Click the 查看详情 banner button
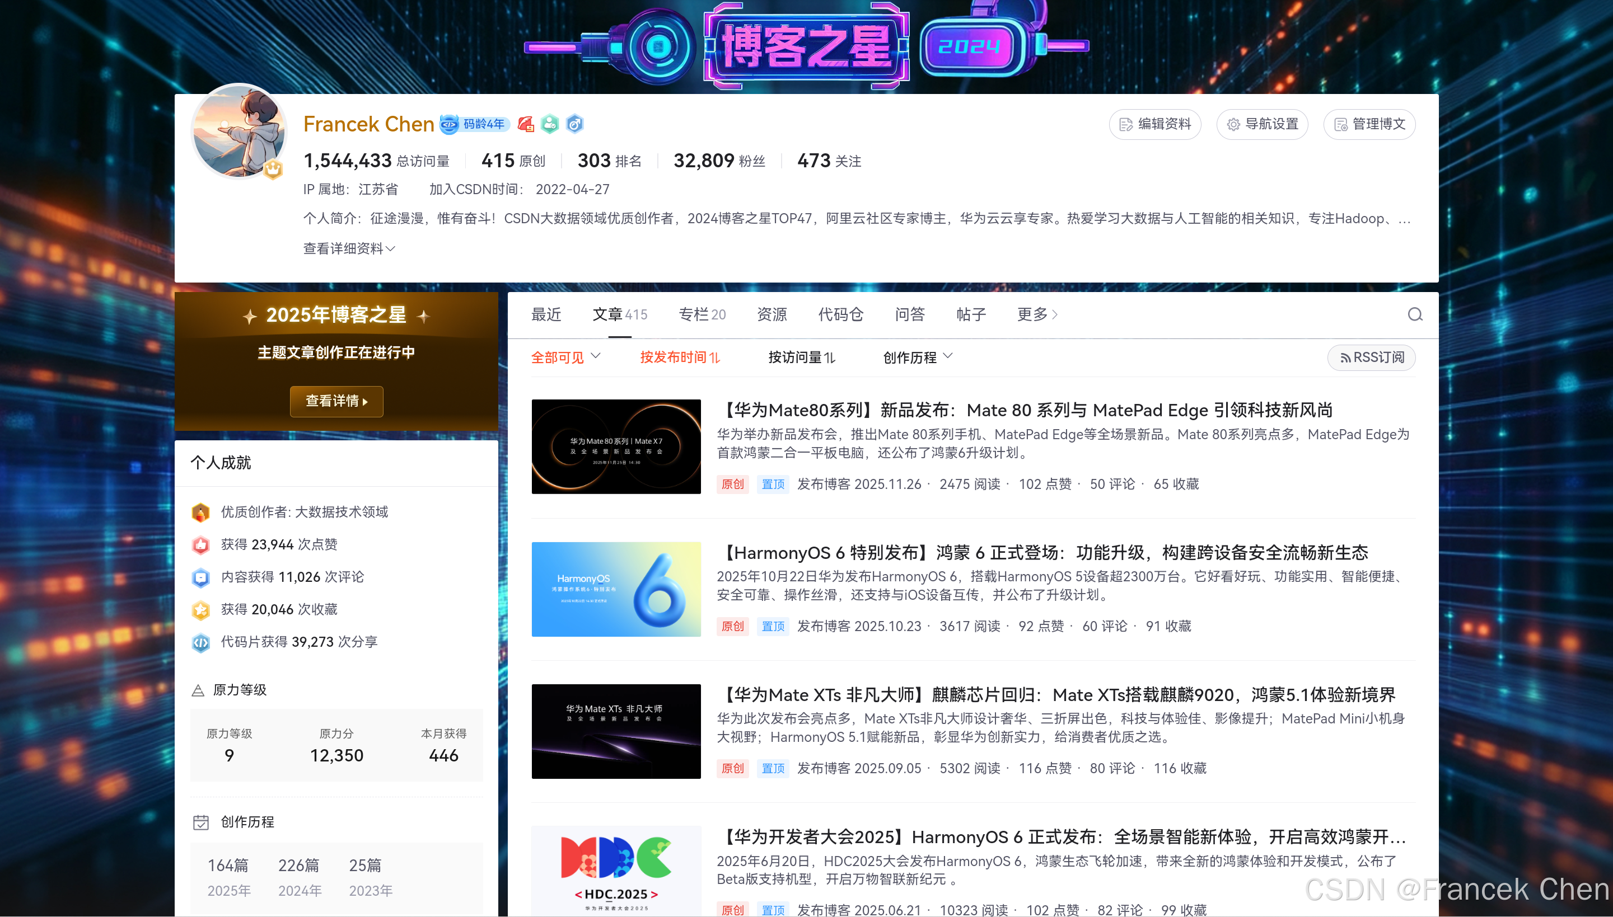Screen dimensions: 1613x917 coord(336,401)
